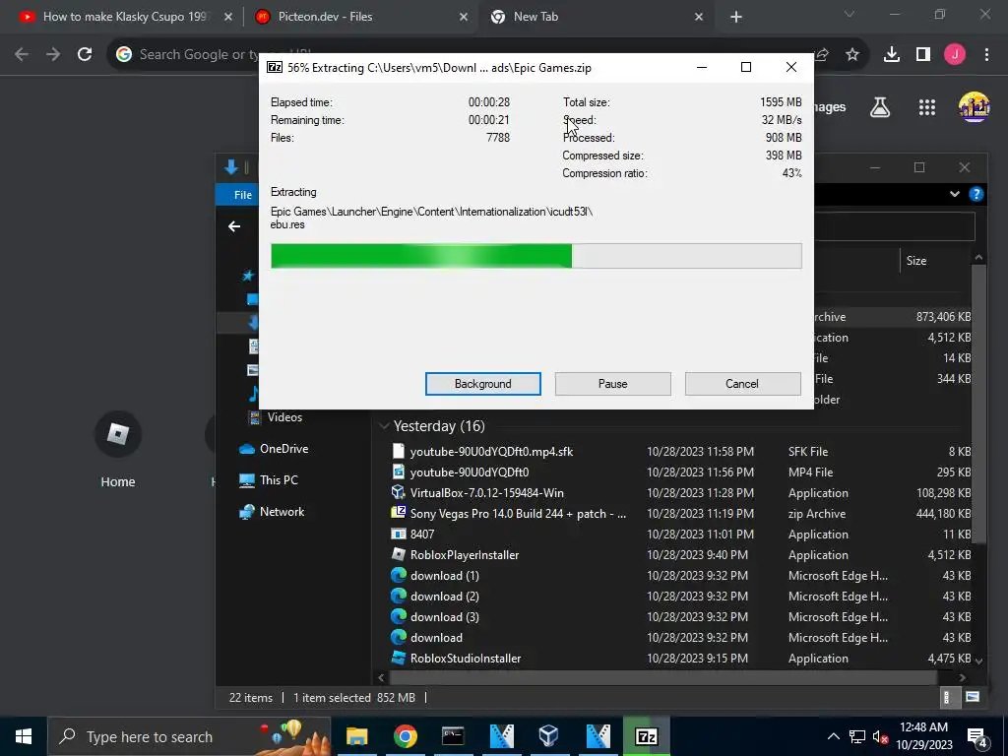Select the download (2) Edge file

pos(444,596)
